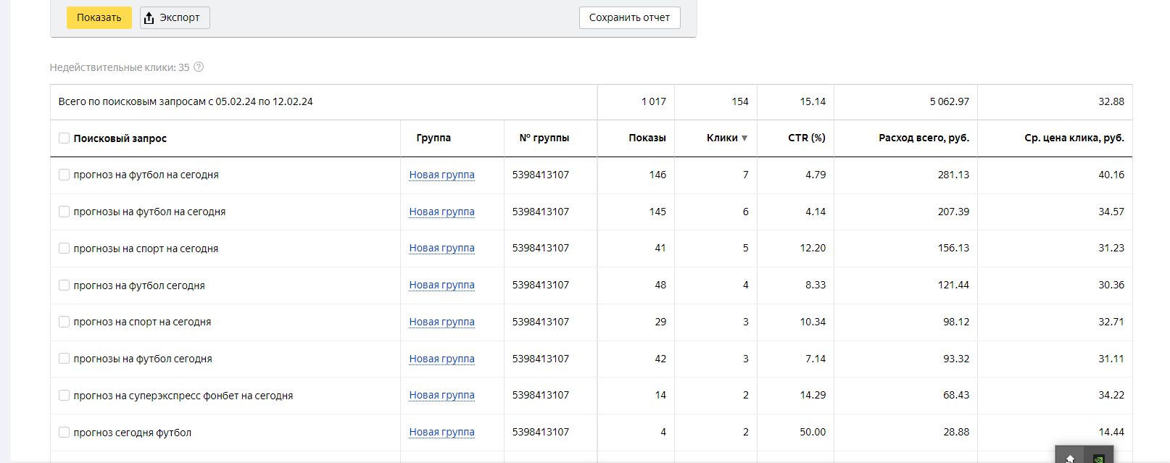Select the 'прогнозы на спорт на сегодня' checkbox
Viewport: 1170px width, 463px height.
(64, 249)
